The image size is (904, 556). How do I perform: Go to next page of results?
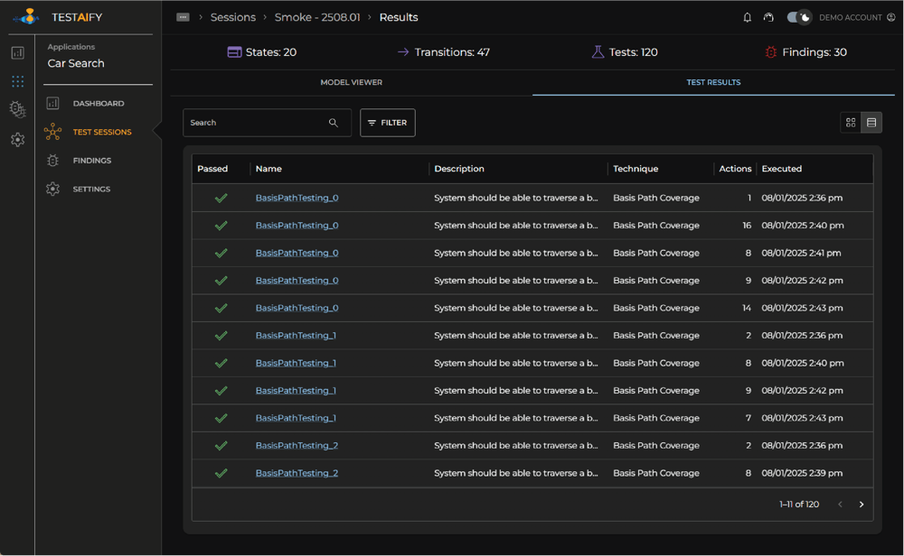coord(862,505)
